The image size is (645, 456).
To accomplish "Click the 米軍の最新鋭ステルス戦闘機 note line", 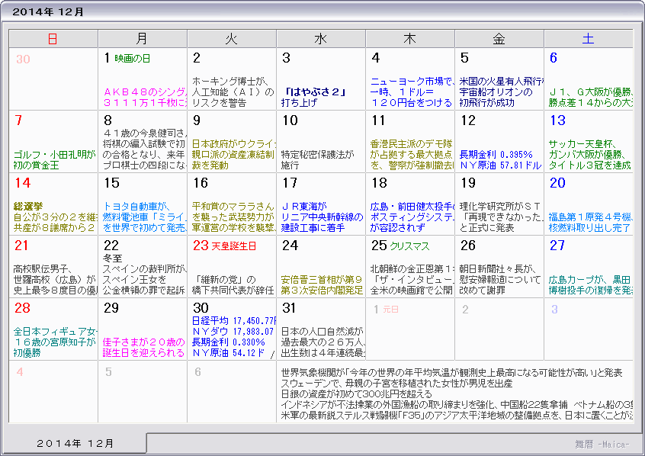I will click(x=457, y=416).
